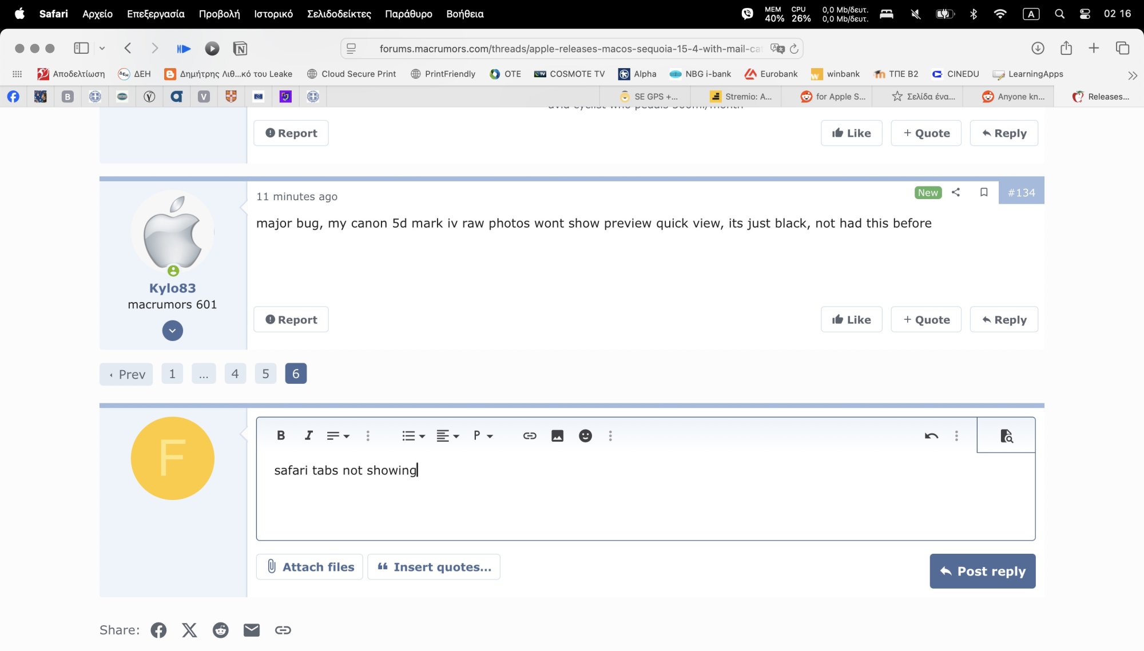The height and width of the screenshot is (651, 1144).
Task: Open the list formatting dropdown
Action: (413, 436)
